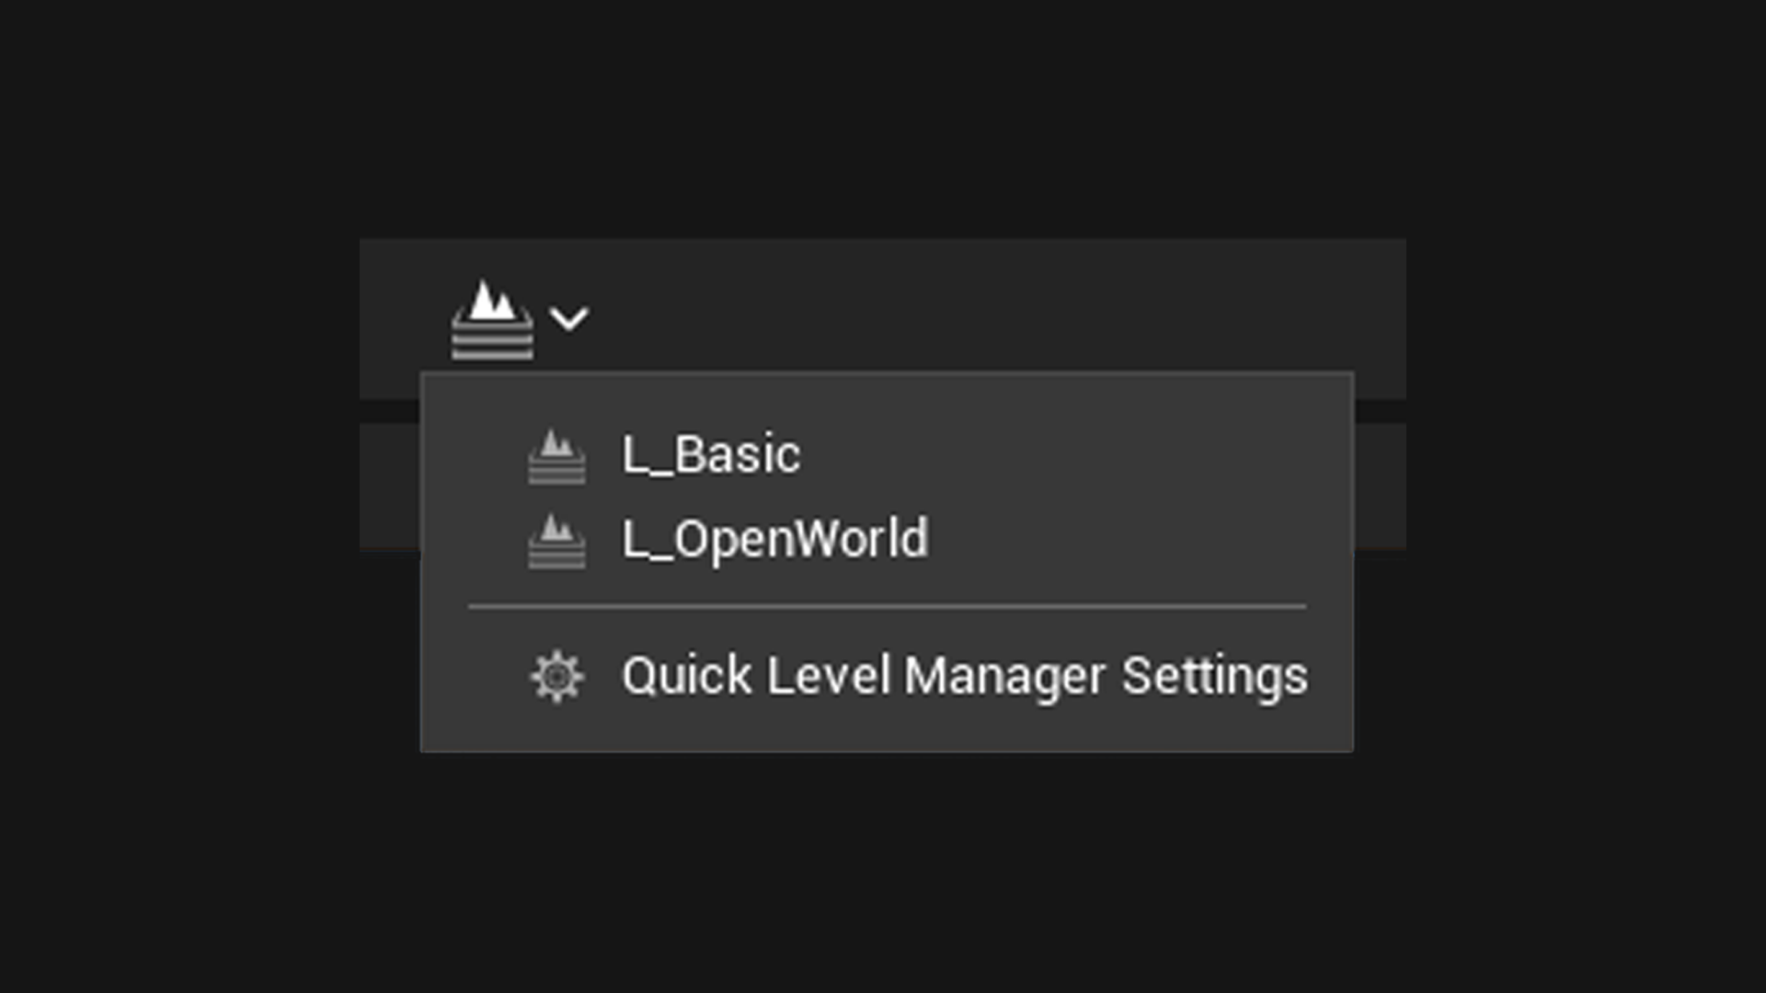The image size is (1766, 993).
Task: Click the level icon next to L_Basic
Action: click(x=556, y=456)
